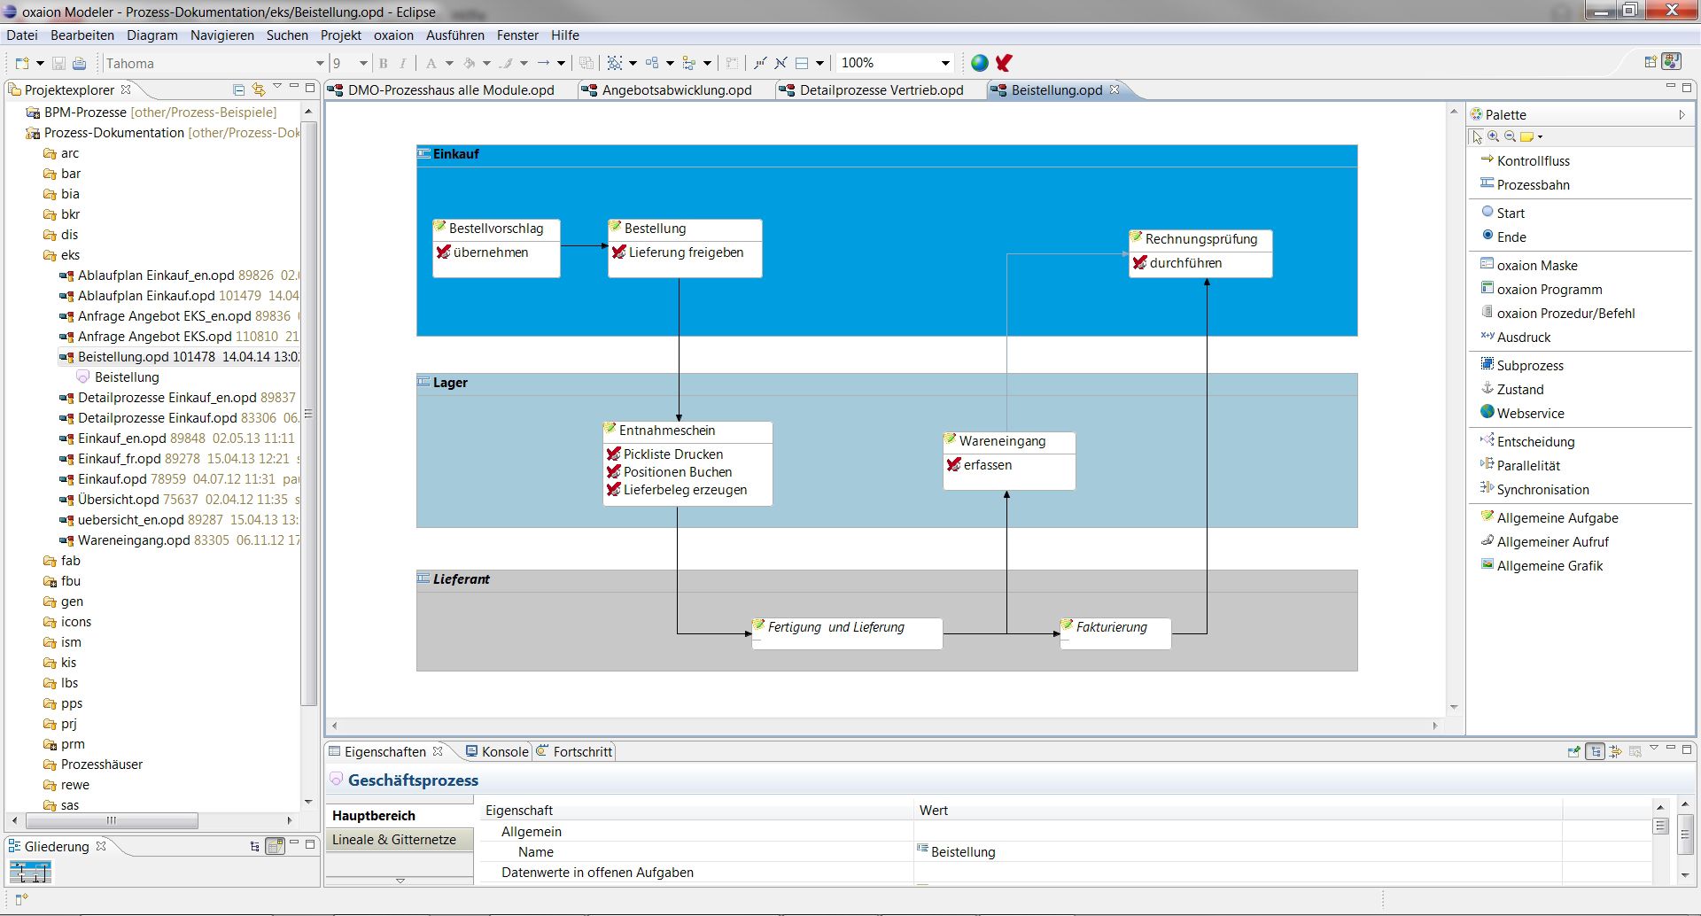Pin the Eigenschaften view to selection
Screen dimensions: 1701x916
coord(1574,751)
